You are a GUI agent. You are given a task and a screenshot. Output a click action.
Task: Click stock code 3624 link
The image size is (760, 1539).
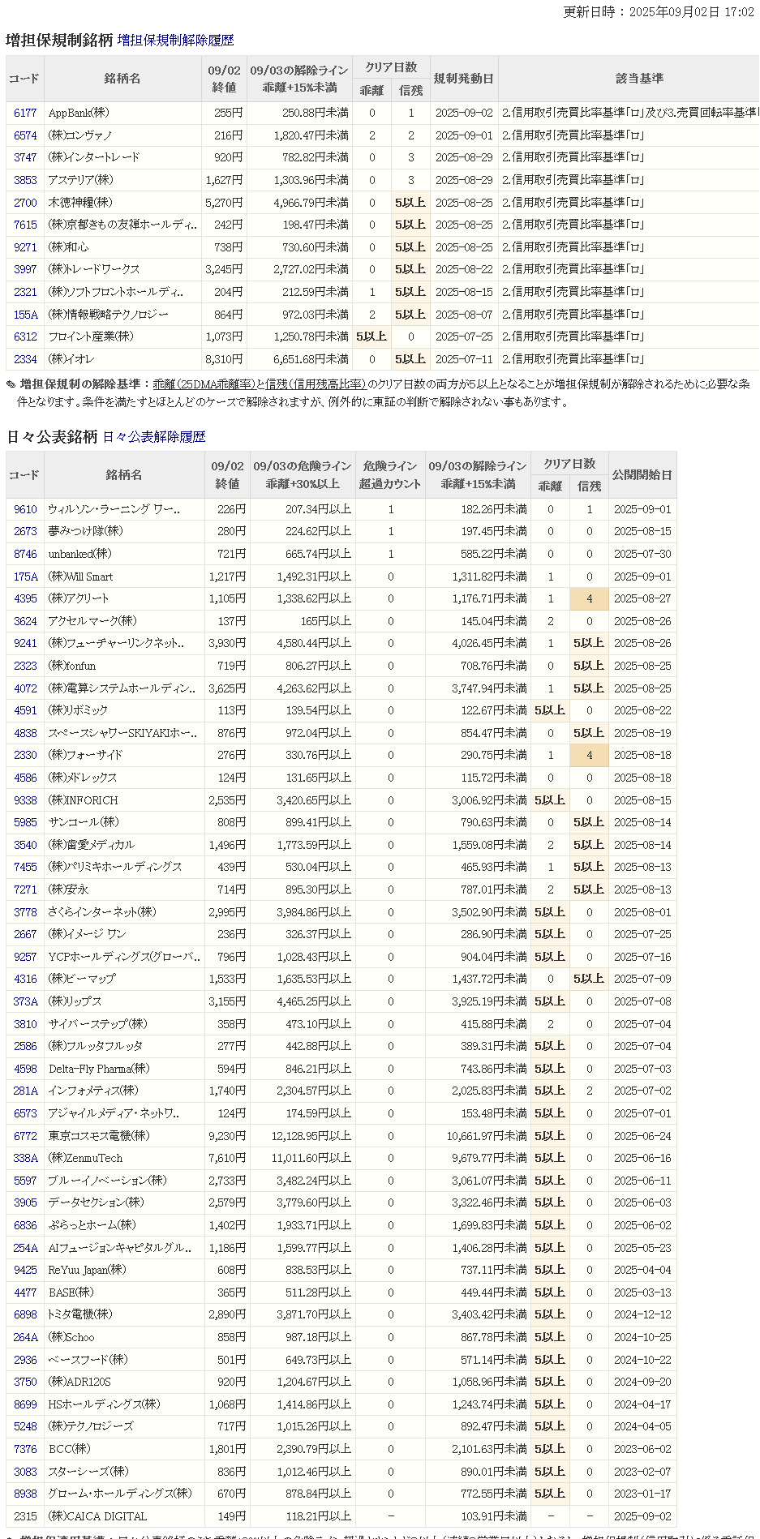click(x=25, y=621)
